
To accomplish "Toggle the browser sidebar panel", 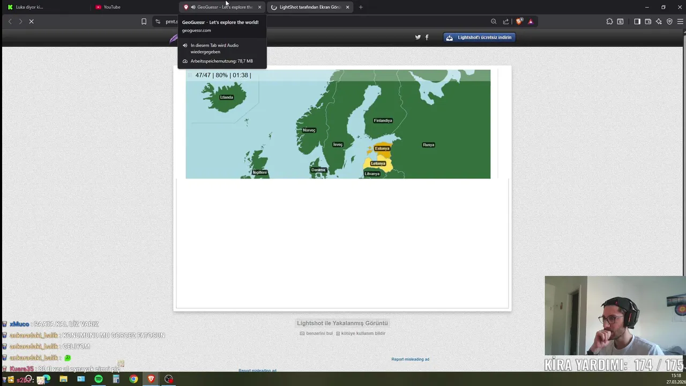I will pyautogui.click(x=637, y=21).
